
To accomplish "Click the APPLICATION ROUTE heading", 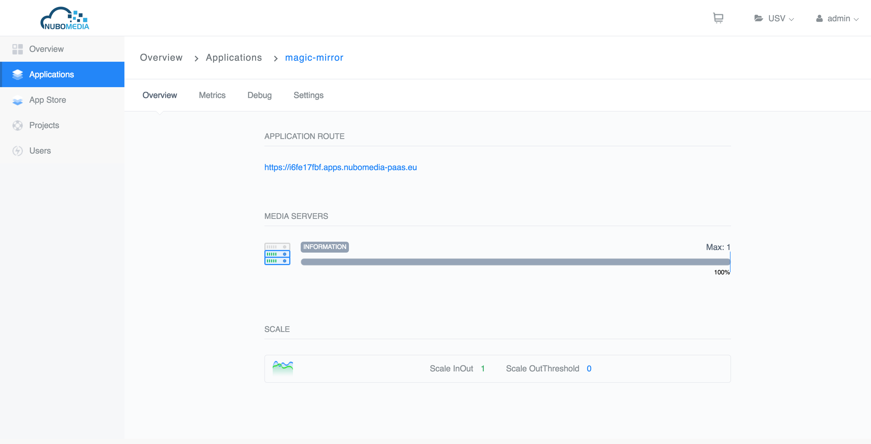I will click(x=304, y=136).
